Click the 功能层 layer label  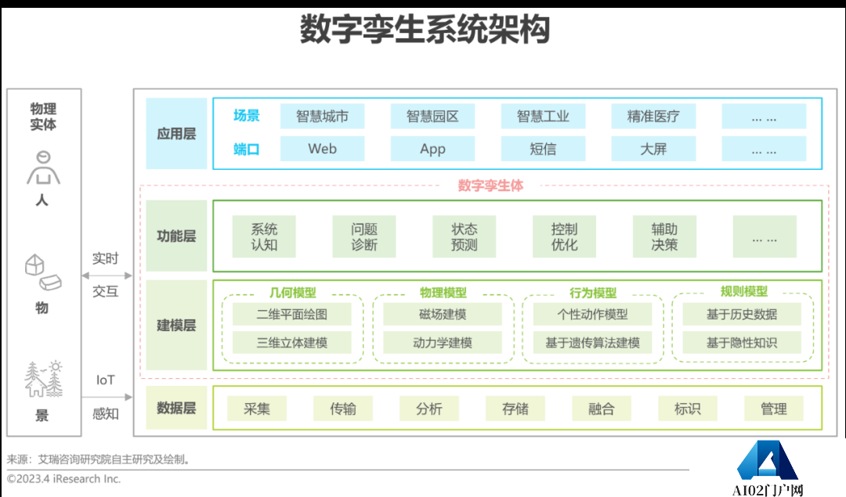pyautogui.click(x=176, y=236)
